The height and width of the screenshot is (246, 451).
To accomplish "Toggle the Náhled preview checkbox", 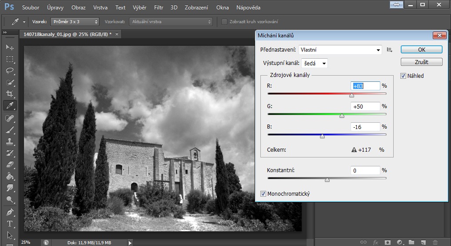I will point(403,76).
